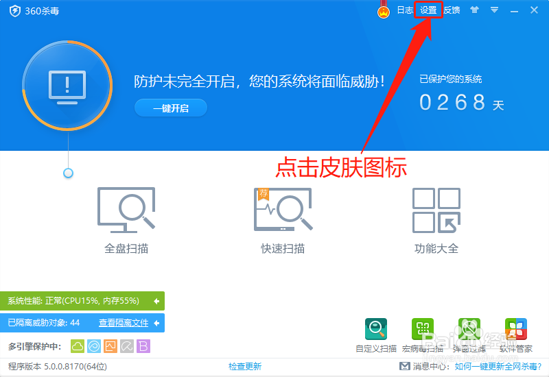
Task: Toggle the gray disabled engine icon
Action: (x=127, y=346)
